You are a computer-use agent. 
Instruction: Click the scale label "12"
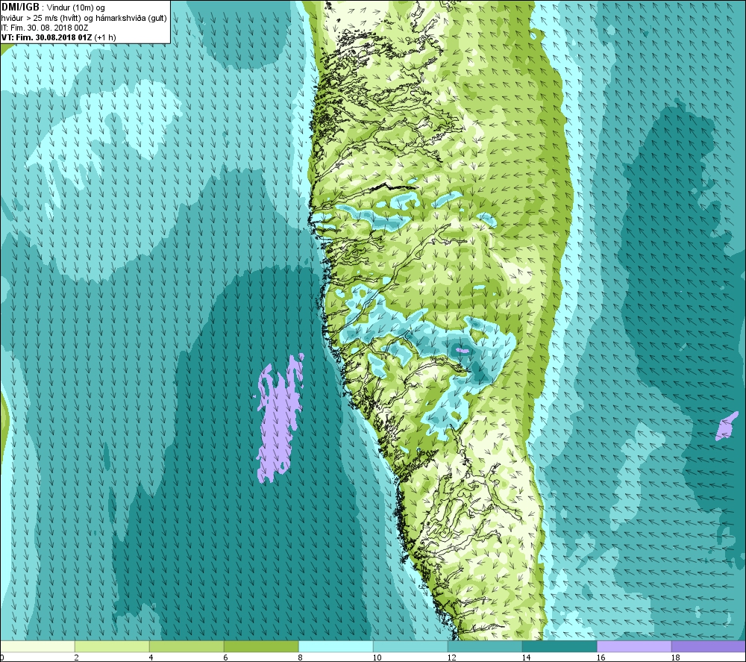click(x=452, y=658)
